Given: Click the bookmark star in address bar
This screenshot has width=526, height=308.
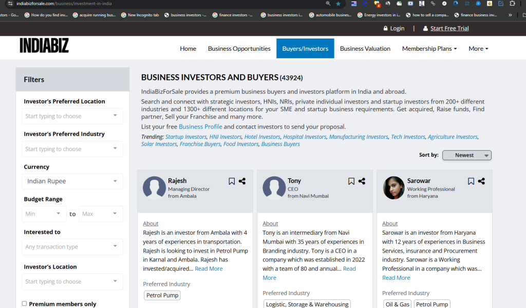Looking at the screenshot, I should tap(339, 4).
